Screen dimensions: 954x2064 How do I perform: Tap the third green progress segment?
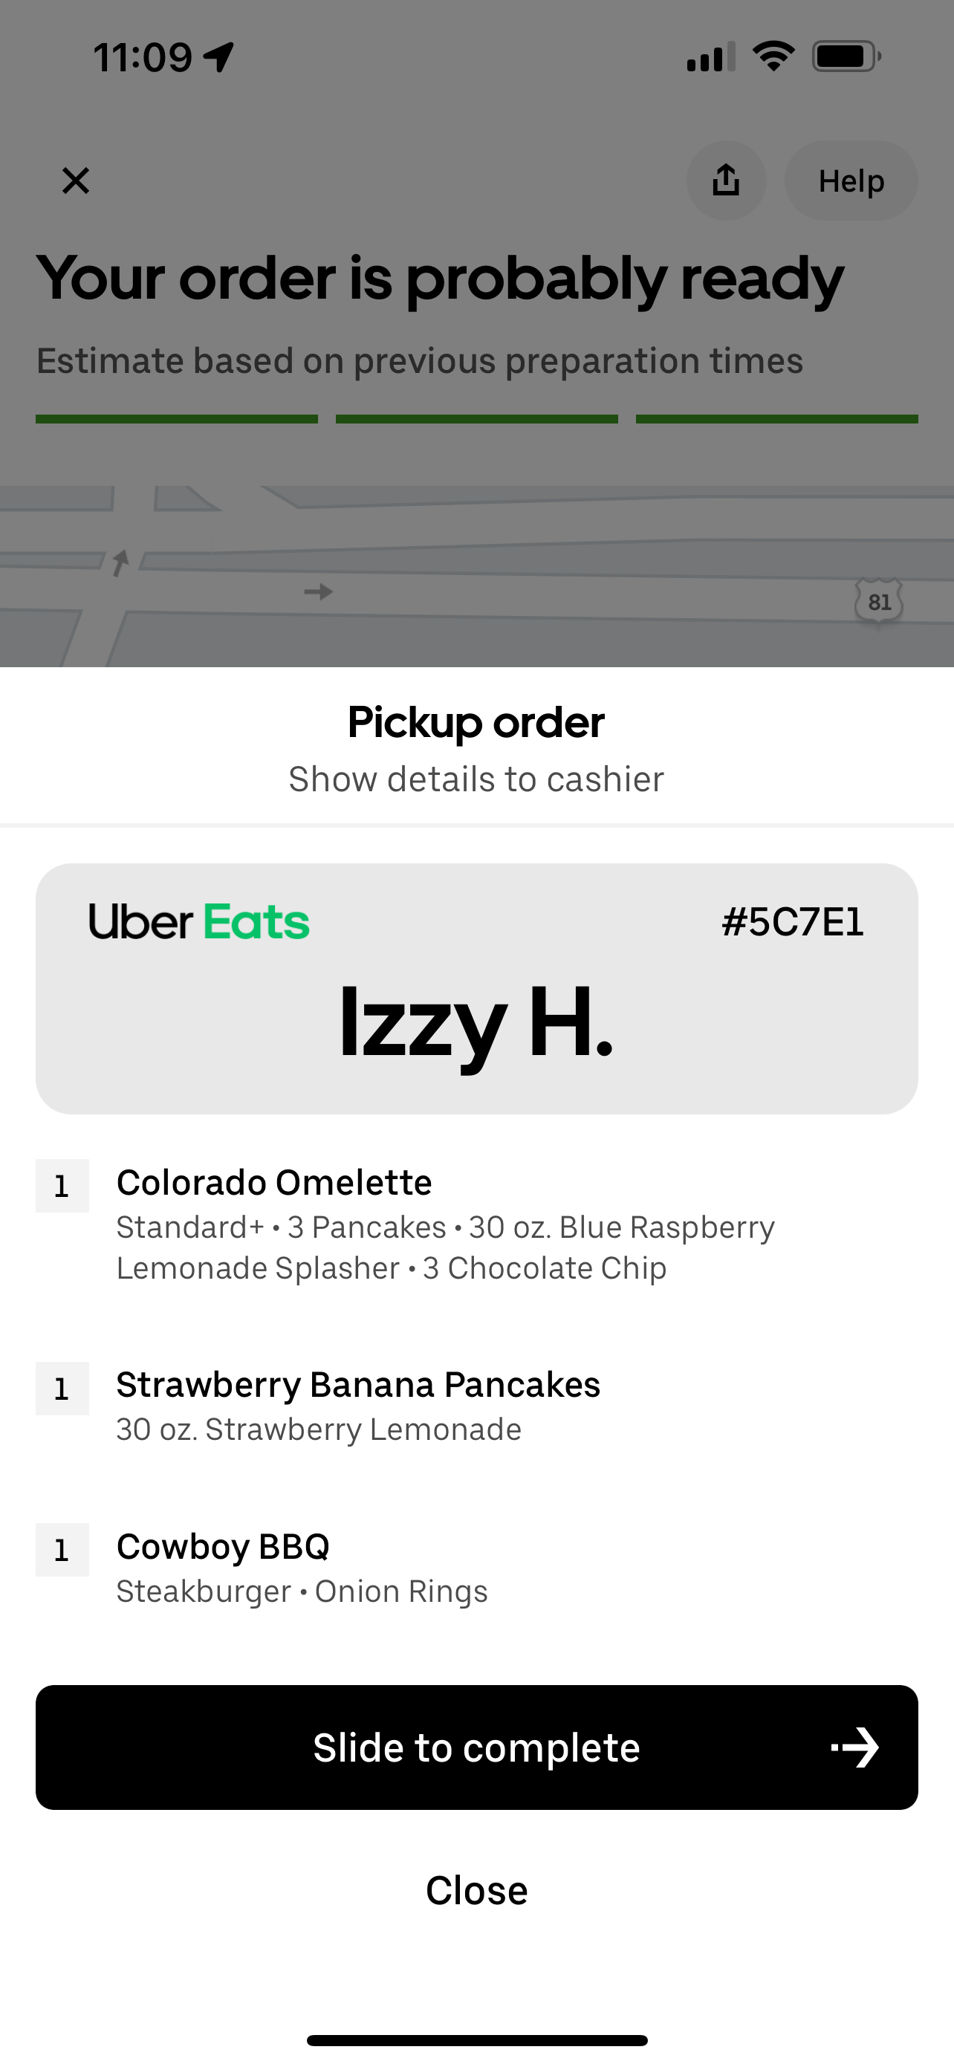pos(776,419)
